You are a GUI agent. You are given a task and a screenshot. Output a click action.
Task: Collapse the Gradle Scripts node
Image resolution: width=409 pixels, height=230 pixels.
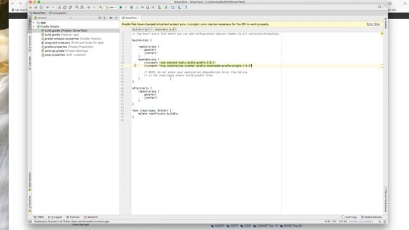point(34,27)
